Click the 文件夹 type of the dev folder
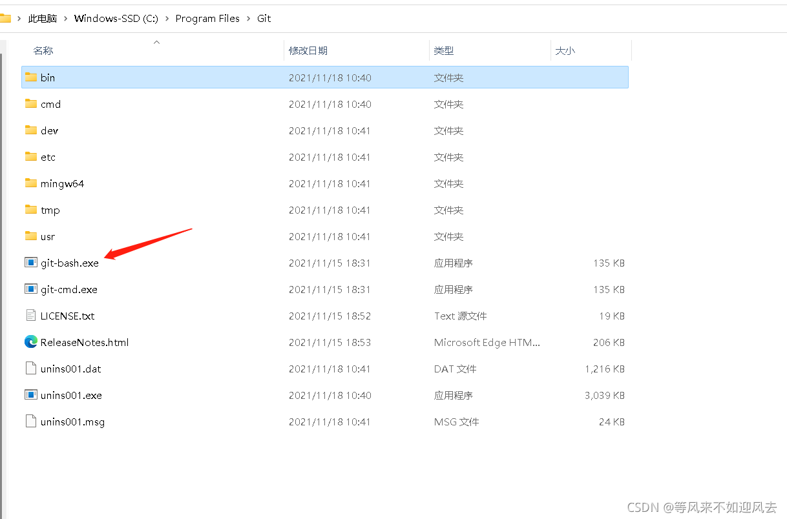The height and width of the screenshot is (519, 787). (x=449, y=130)
